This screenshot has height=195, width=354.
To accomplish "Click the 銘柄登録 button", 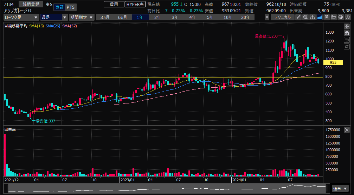I will tap(31, 4).
